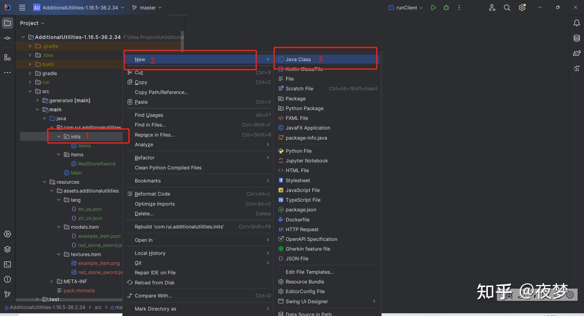Open the Bookmarks submenu
The height and width of the screenshot is (316, 584).
tap(199, 181)
